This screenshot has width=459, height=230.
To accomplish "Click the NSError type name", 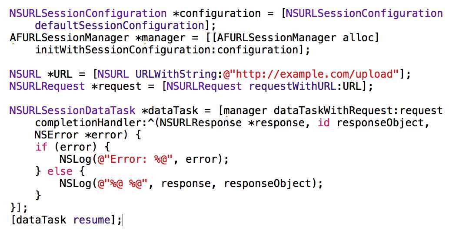I will pos(57,135).
